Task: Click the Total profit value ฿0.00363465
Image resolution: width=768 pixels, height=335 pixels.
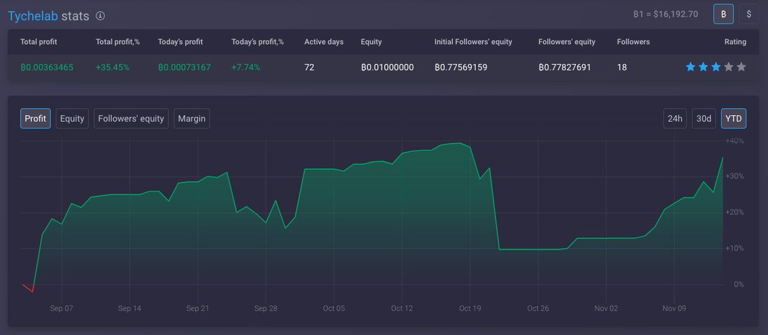Action: 47,67
